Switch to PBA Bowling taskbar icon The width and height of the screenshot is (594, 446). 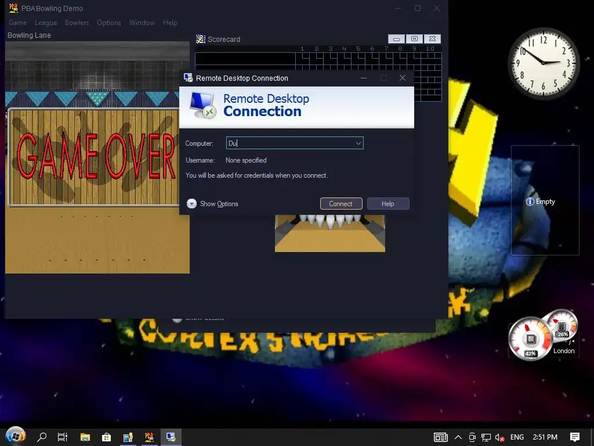(150, 437)
